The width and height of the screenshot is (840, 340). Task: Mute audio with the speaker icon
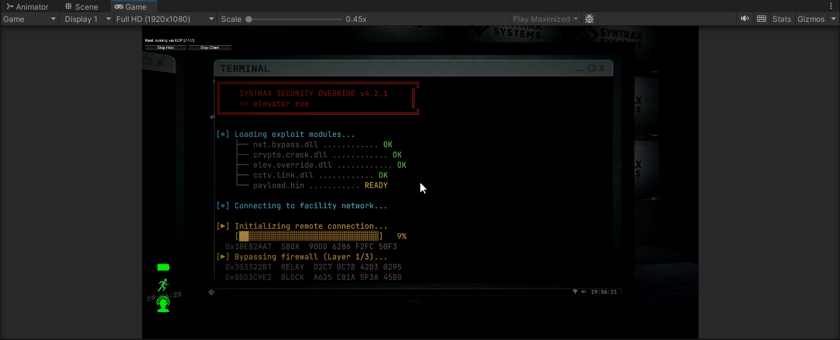(745, 19)
